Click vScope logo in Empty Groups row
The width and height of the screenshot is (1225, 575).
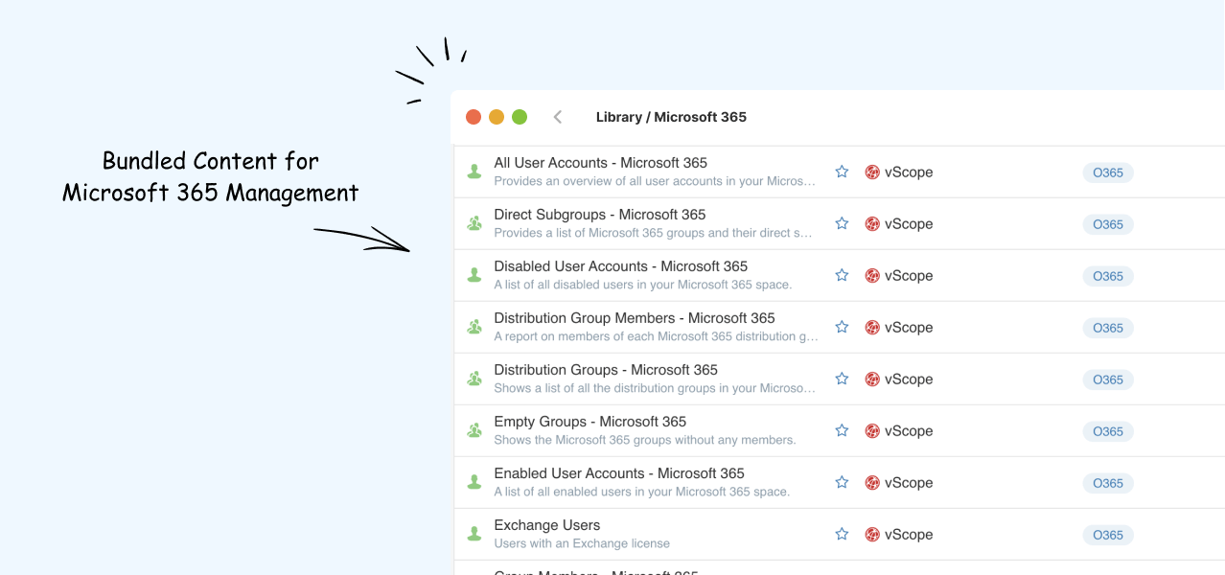(x=872, y=431)
